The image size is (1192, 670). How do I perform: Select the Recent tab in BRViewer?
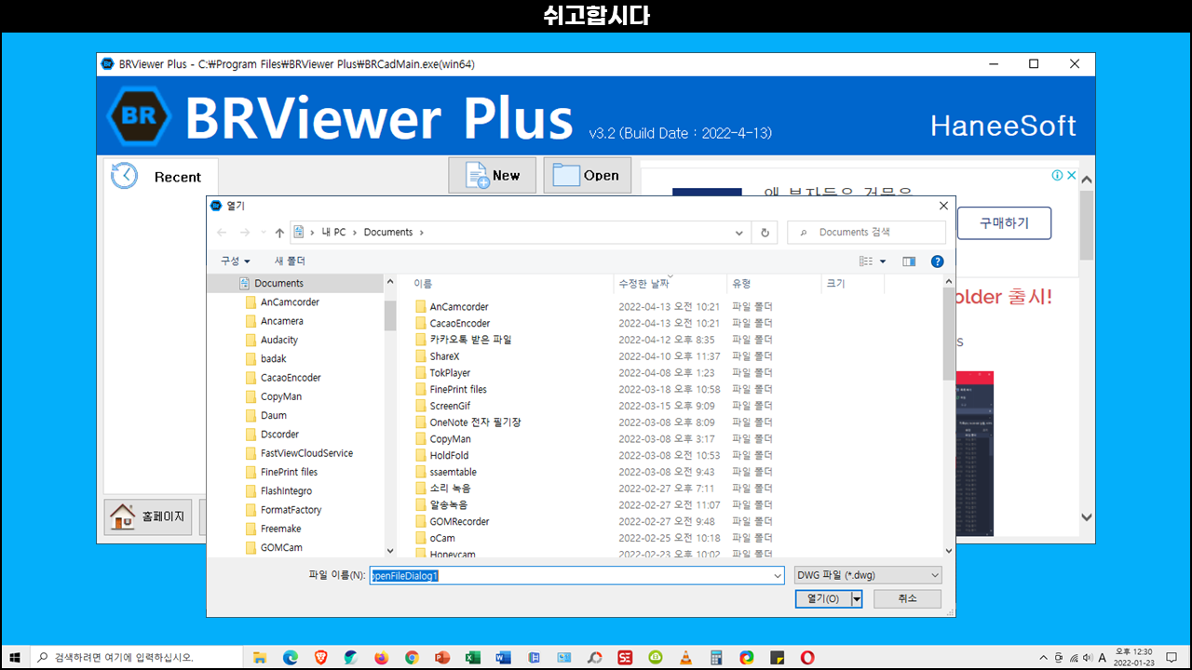[159, 177]
